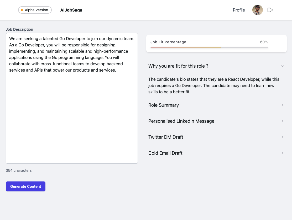Click the logout icon in the header
The image size is (292, 220).
(x=270, y=10)
